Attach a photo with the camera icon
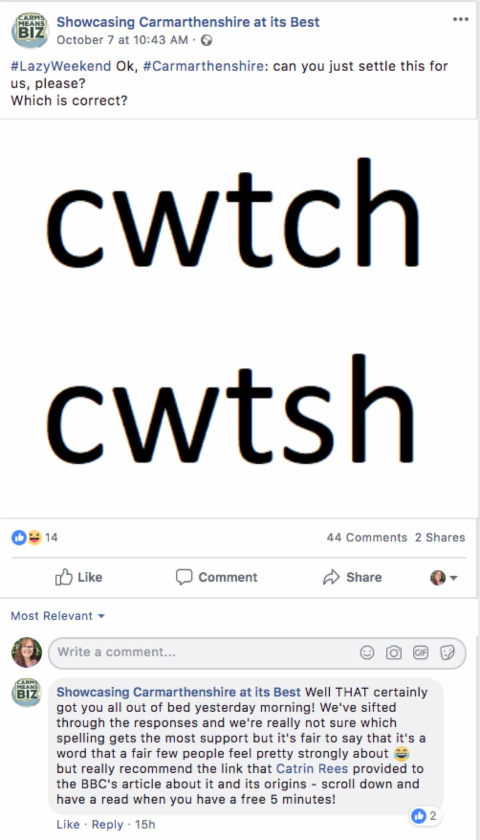 (394, 653)
